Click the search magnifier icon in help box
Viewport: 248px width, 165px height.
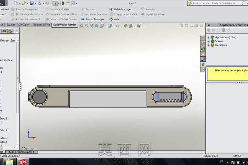[243, 3]
